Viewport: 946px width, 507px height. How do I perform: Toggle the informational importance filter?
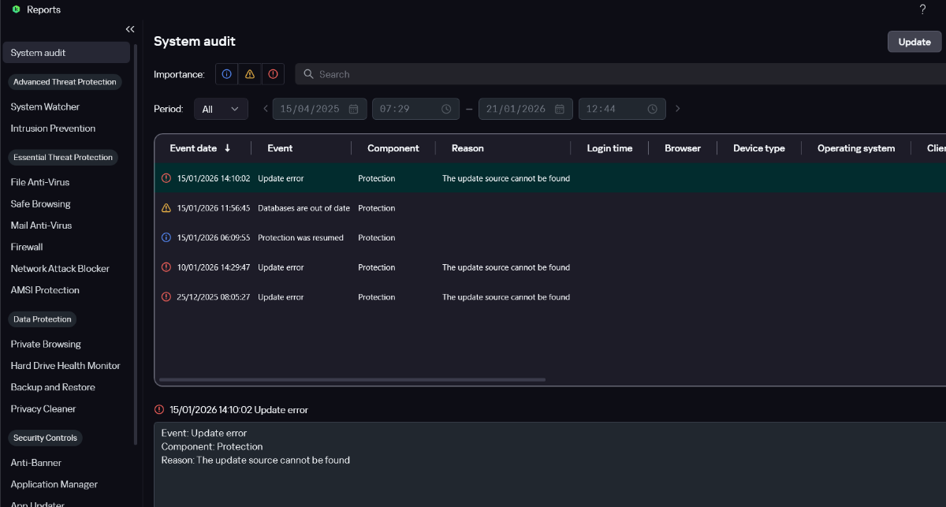227,74
